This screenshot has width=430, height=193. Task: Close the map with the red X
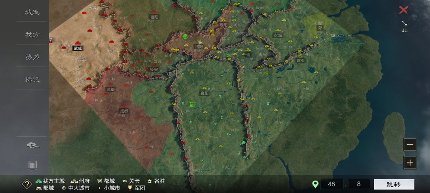pos(403,10)
